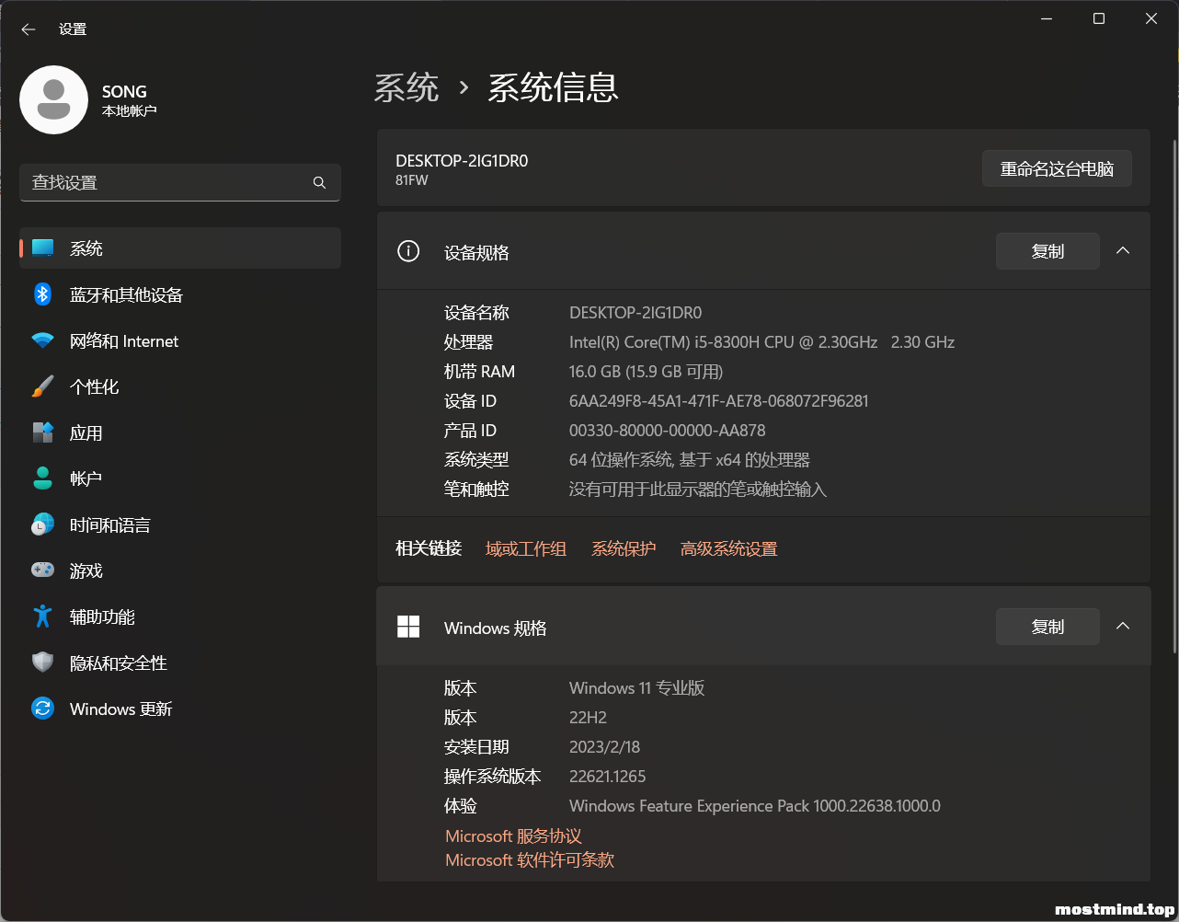The image size is (1179, 922).
Task: Click Windows Feature Experience Pack value
Action: (755, 806)
